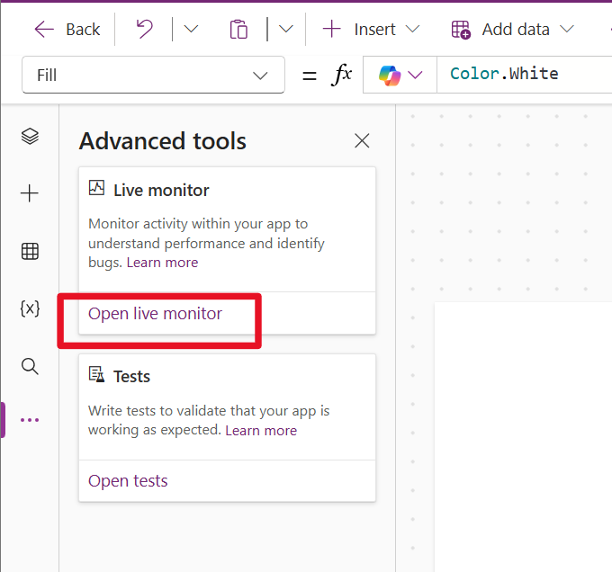Expand the Insert chevron
The width and height of the screenshot is (612, 572).
[412, 30]
